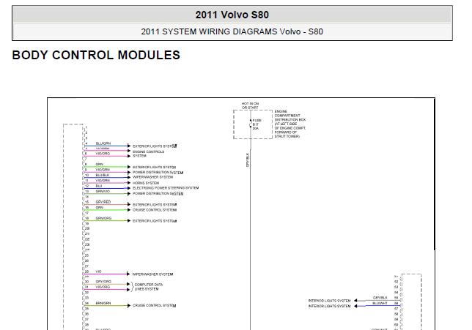This screenshot has width=472, height=330.
Task: Click 'INTERIOR LIGHTS SYSTEM' on the GRY/BLK wire
Action: (329, 301)
